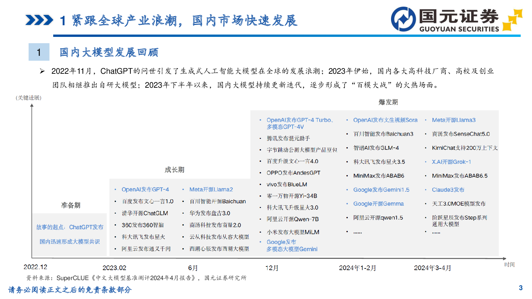Click the 2023.02 timeline label
532x299 pixels.
[114, 268]
